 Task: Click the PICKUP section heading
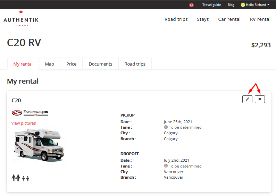click(127, 115)
